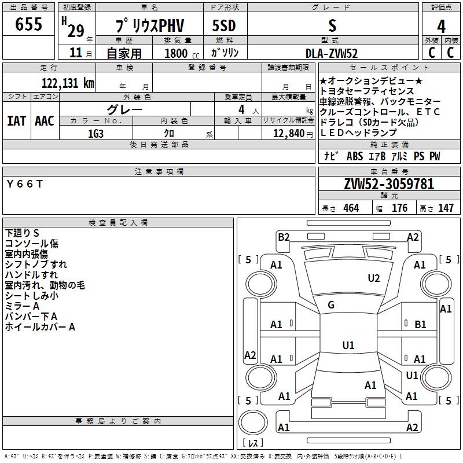Image resolution: width=463 pixels, height=463 pixels.
Task: Click the U1 marker on the roof center
Action: coord(348,346)
